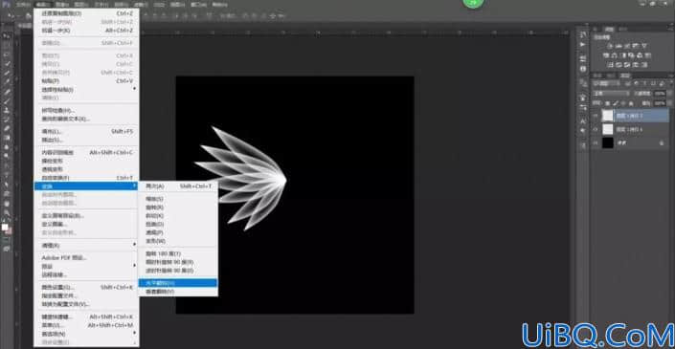
Task: Click the green circular badge at top
Action: [473, 4]
